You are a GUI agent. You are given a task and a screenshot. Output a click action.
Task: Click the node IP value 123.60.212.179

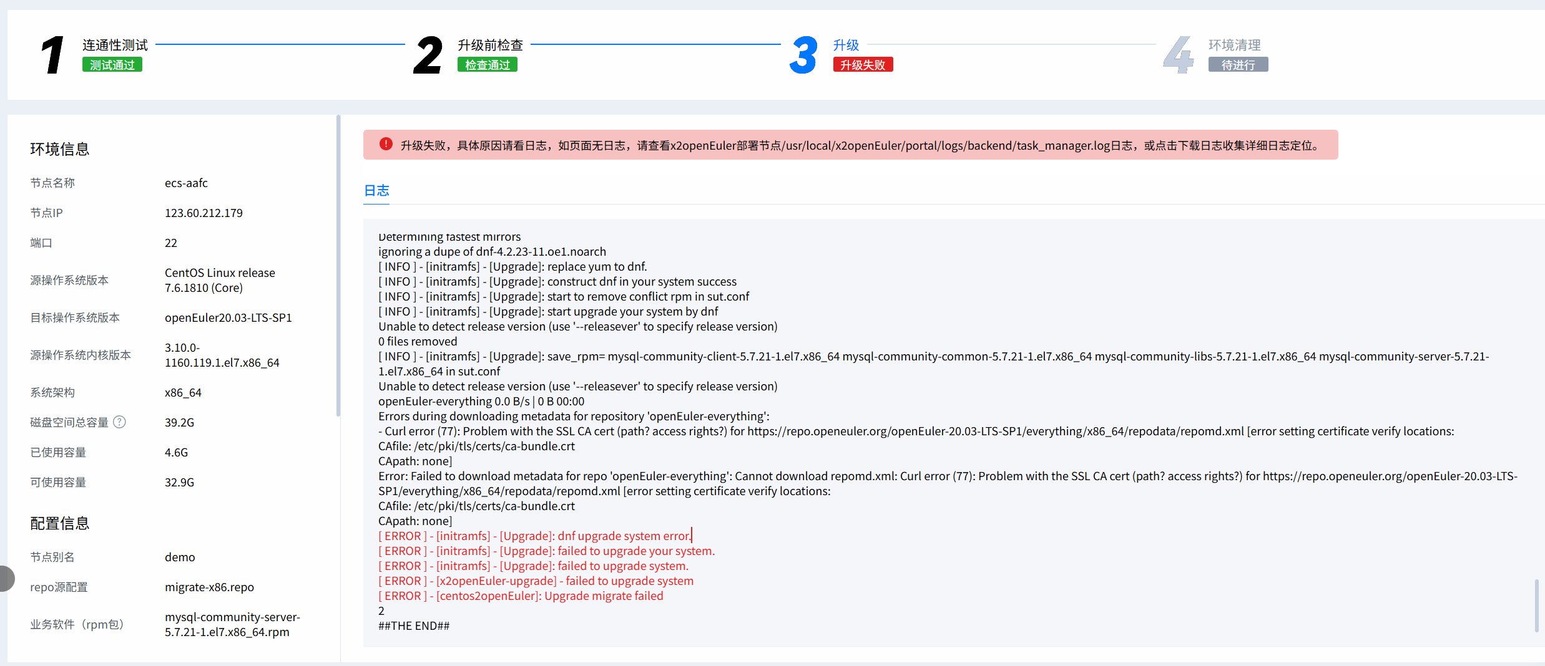[x=204, y=213]
